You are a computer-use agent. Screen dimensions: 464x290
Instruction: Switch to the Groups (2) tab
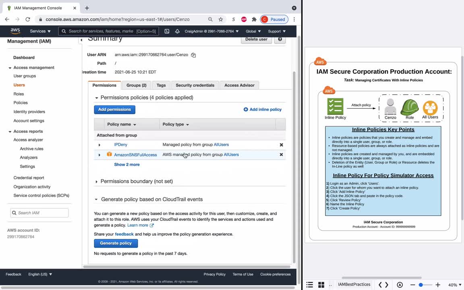pos(137,85)
